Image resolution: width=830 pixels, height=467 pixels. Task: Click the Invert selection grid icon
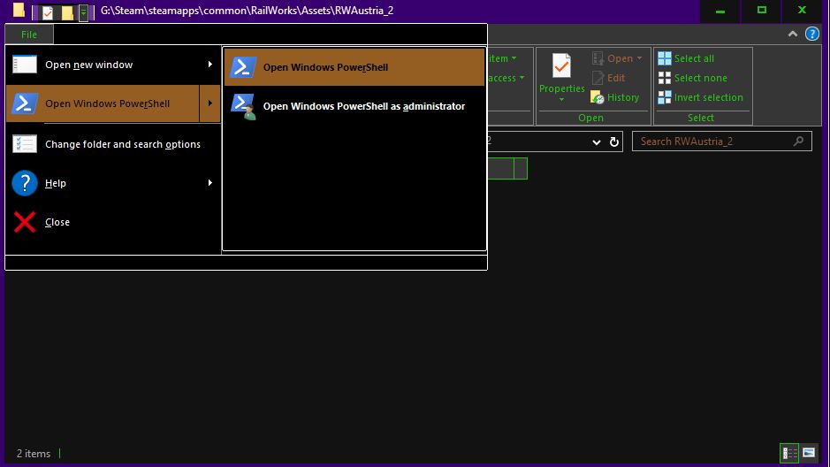pos(665,97)
